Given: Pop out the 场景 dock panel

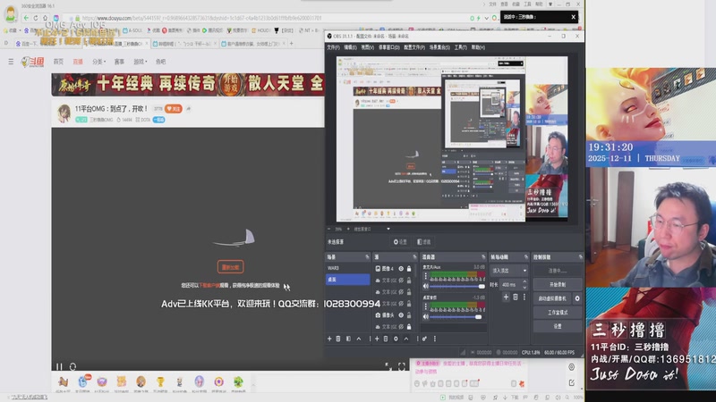Looking at the screenshot, I should [x=367, y=257].
